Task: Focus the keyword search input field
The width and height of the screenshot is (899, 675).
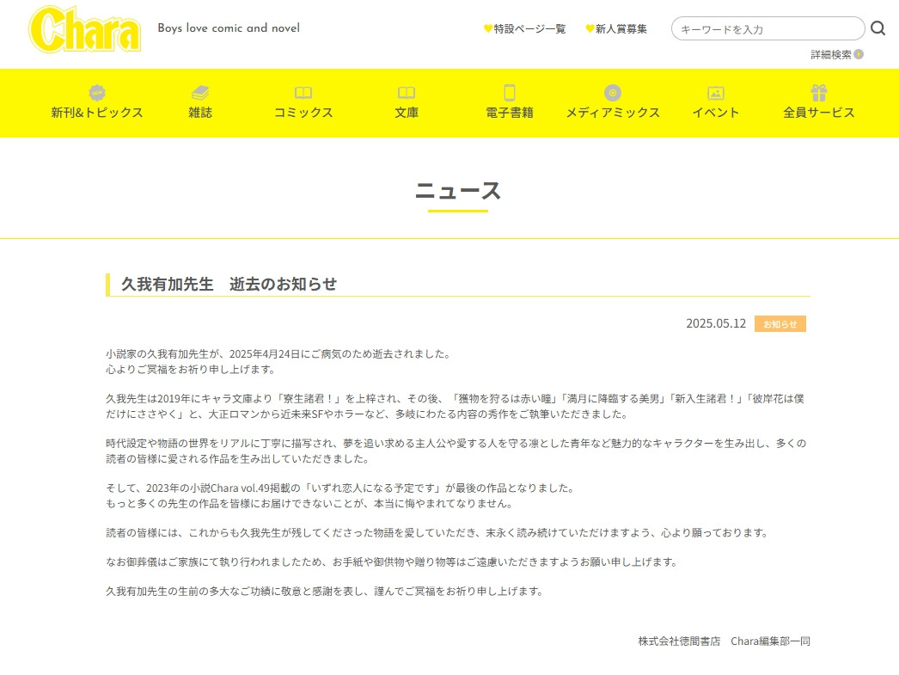Action: [767, 29]
